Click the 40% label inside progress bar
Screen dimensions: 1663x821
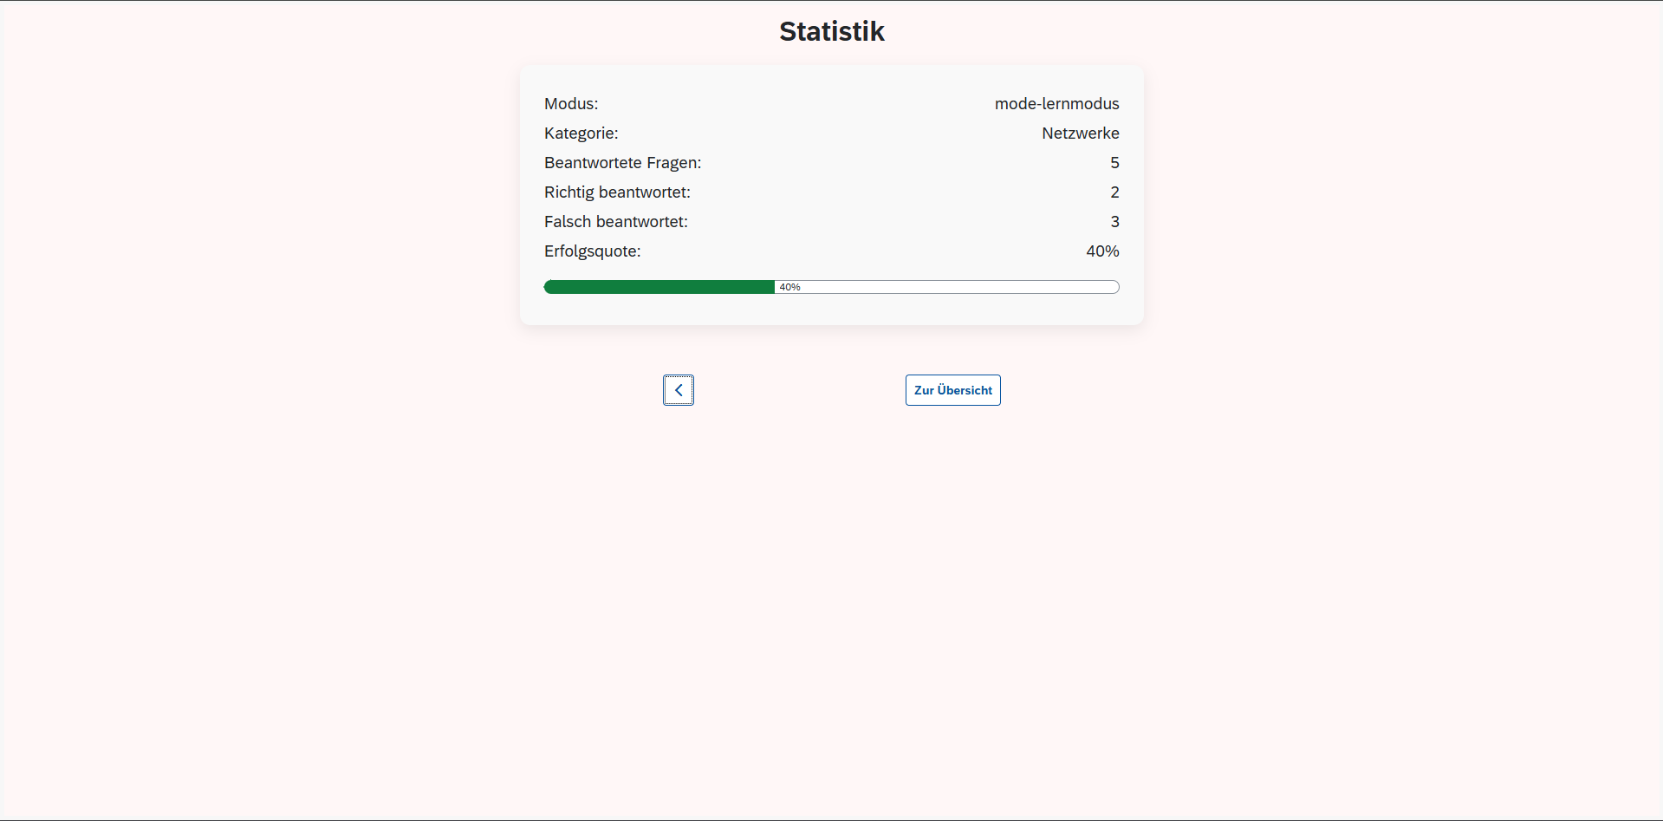[789, 287]
